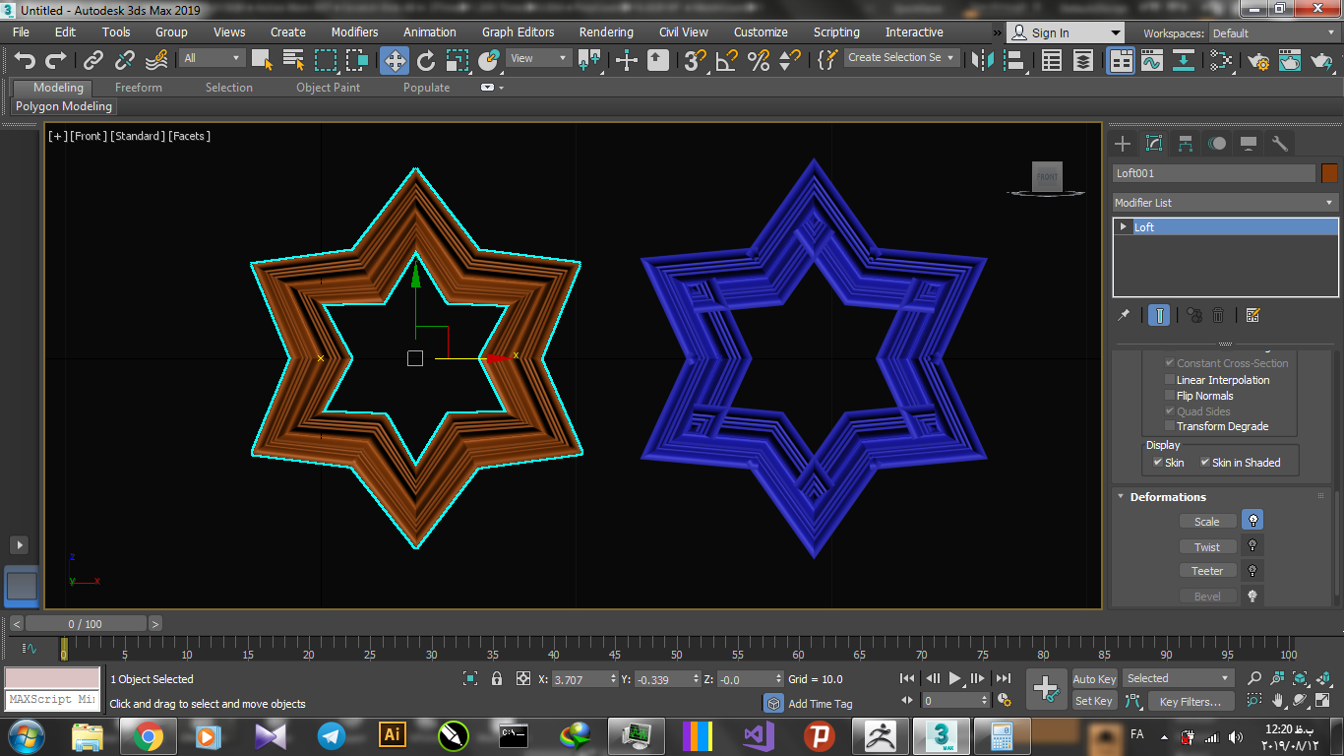The image size is (1344, 756).
Task: Expand the Loft entry in modifier stack
Action: coord(1123,227)
